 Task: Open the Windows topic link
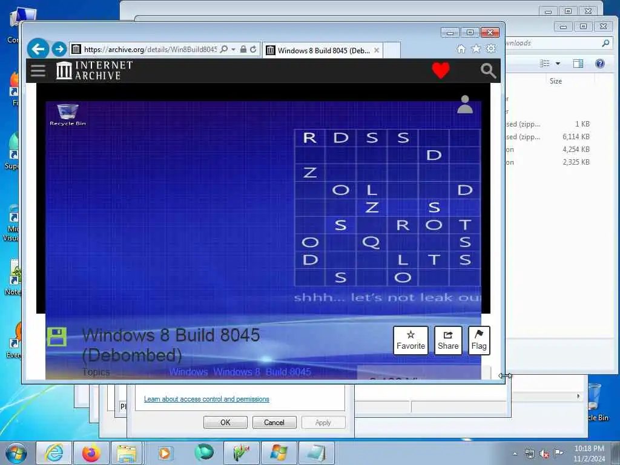(x=189, y=372)
